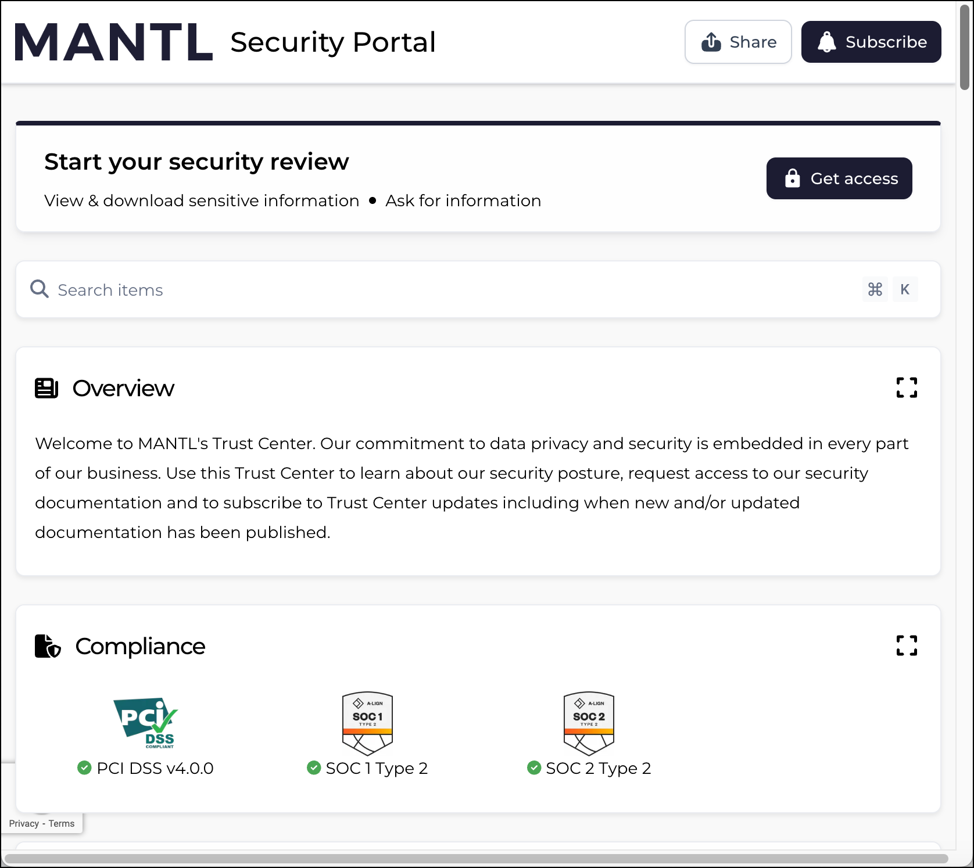Click the horizontal scrollbar at the bottom
This screenshot has width=974, height=868.
(x=477, y=859)
